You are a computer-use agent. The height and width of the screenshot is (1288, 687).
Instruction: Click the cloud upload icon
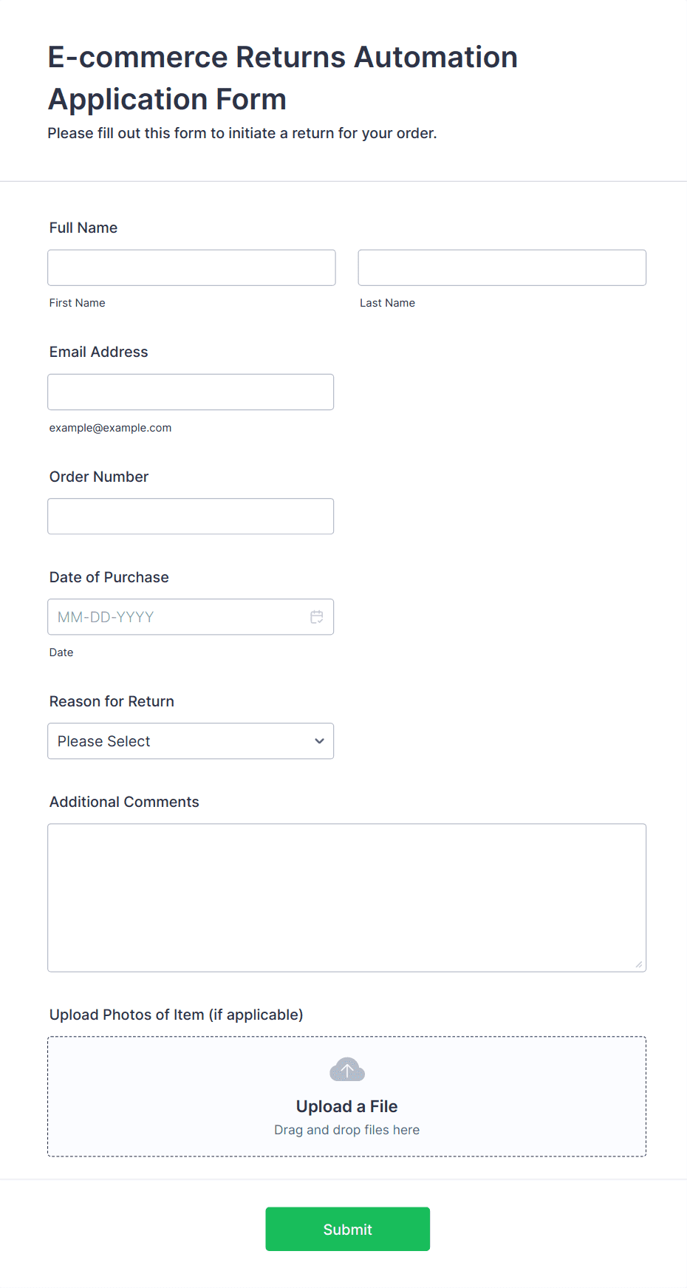(x=347, y=1069)
